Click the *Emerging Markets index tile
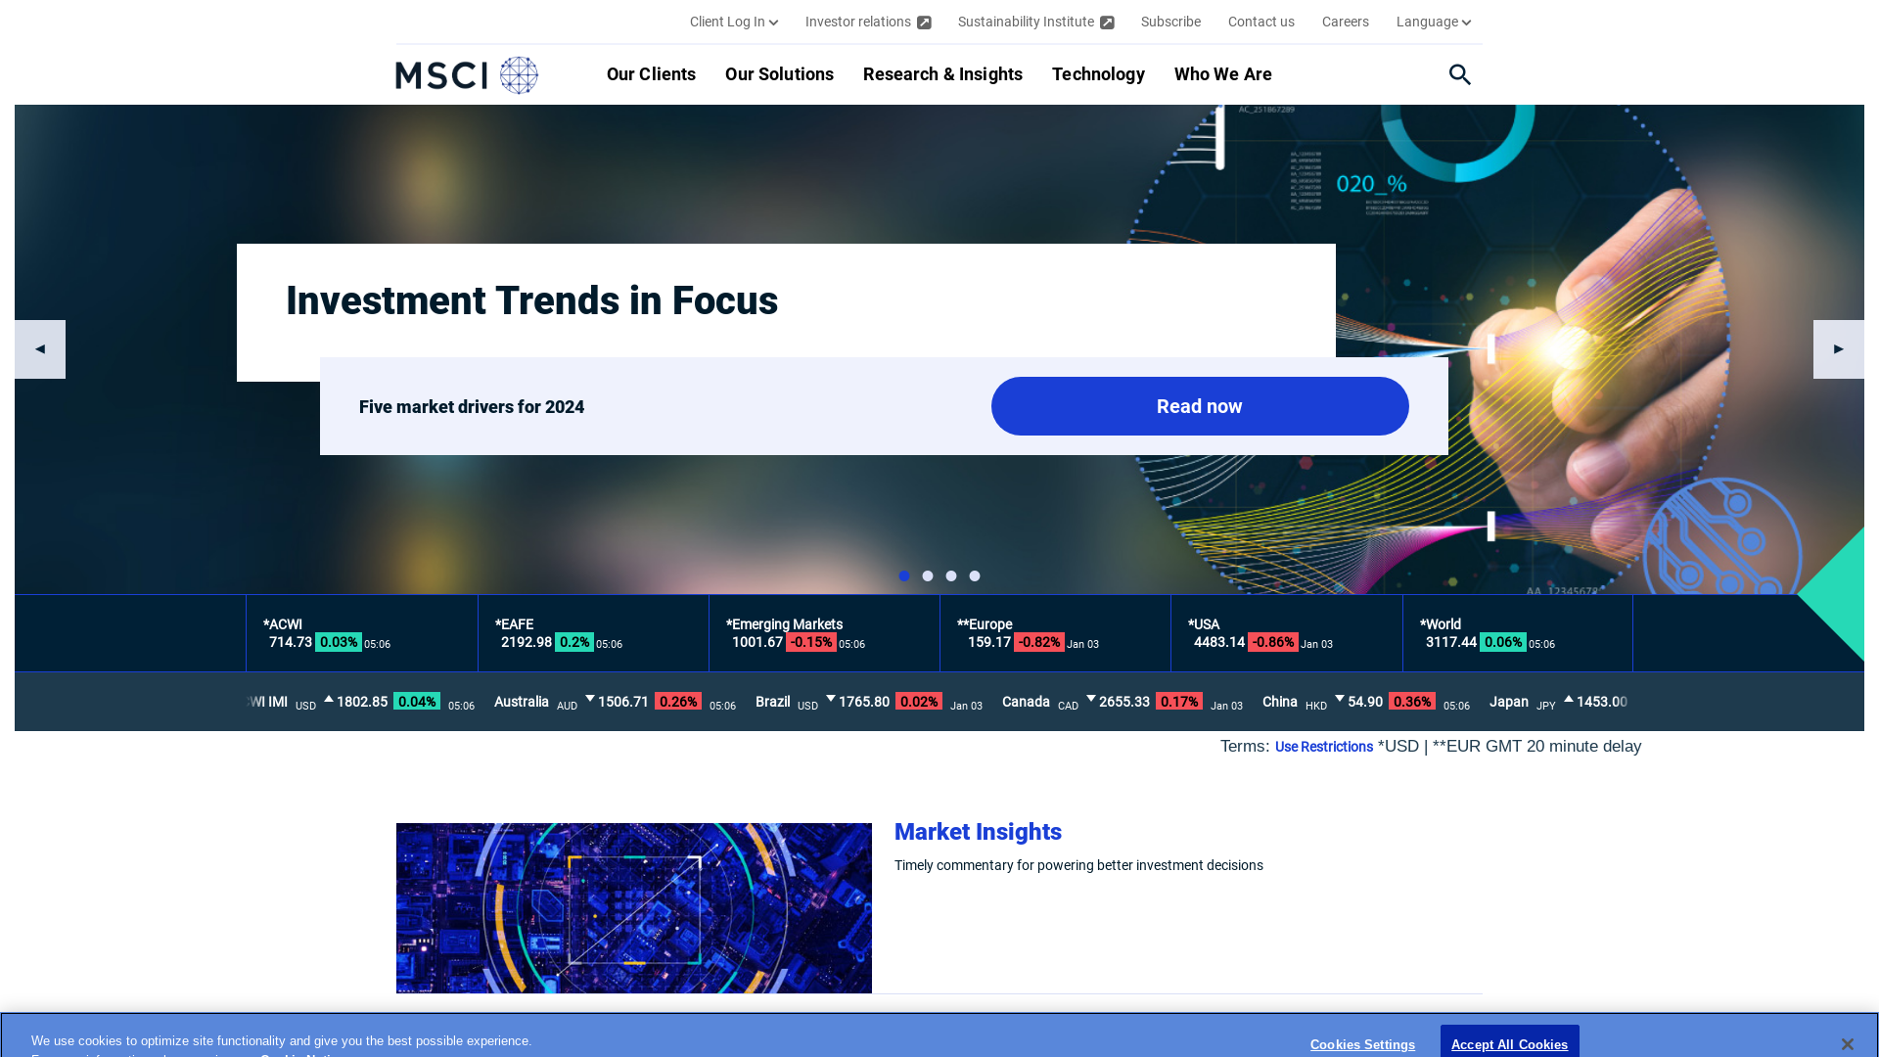Image resolution: width=1879 pixels, height=1057 pixels. (824, 633)
